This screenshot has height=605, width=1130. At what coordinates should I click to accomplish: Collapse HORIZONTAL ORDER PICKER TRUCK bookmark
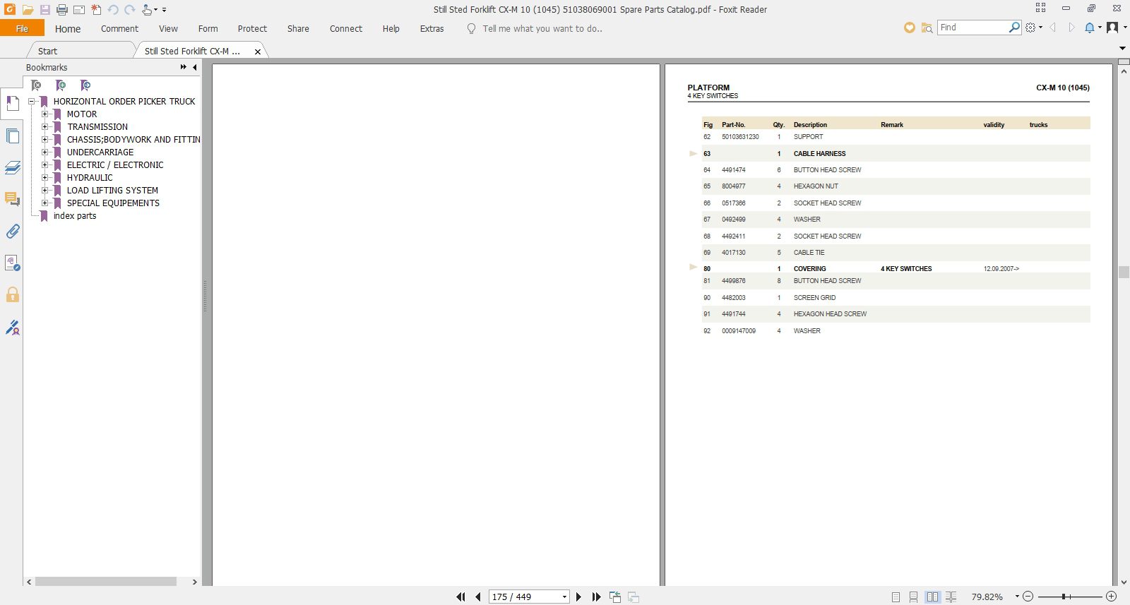pos(32,101)
